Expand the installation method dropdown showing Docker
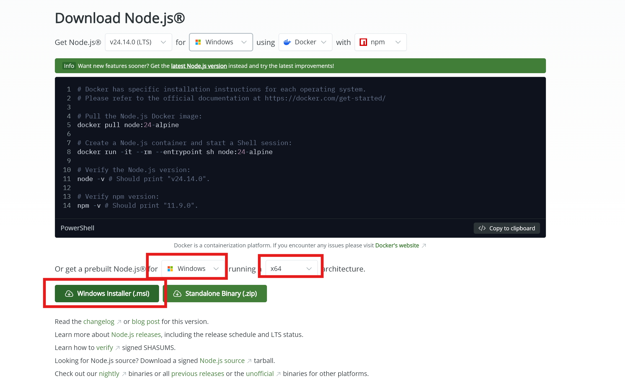The height and width of the screenshot is (385, 625). click(x=305, y=42)
